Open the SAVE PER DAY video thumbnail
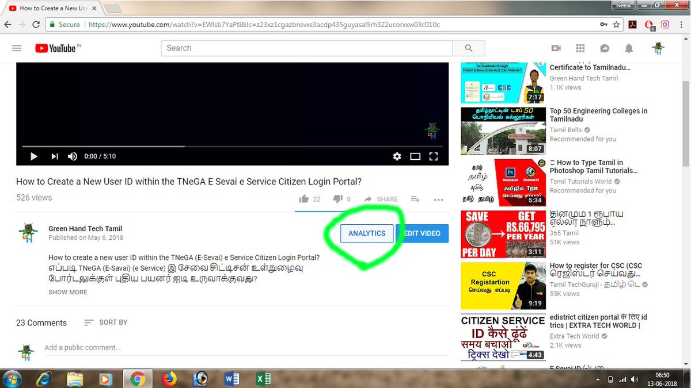The width and height of the screenshot is (691, 388). [503, 234]
